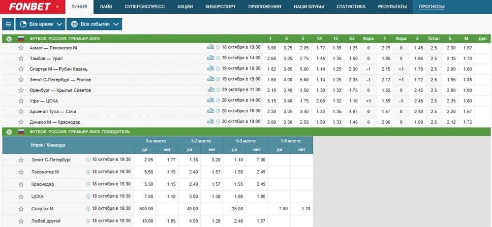
Task: Open statistics chart for Динамо М — Краснодар
Action: [x=211, y=122]
